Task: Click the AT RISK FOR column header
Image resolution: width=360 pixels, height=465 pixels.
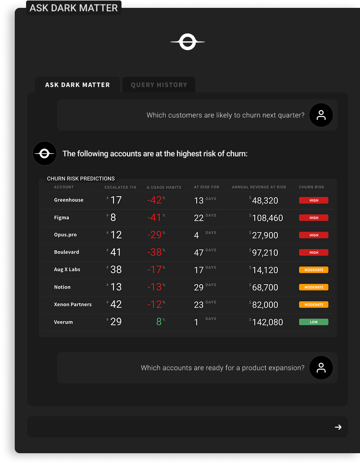Action: pos(207,187)
